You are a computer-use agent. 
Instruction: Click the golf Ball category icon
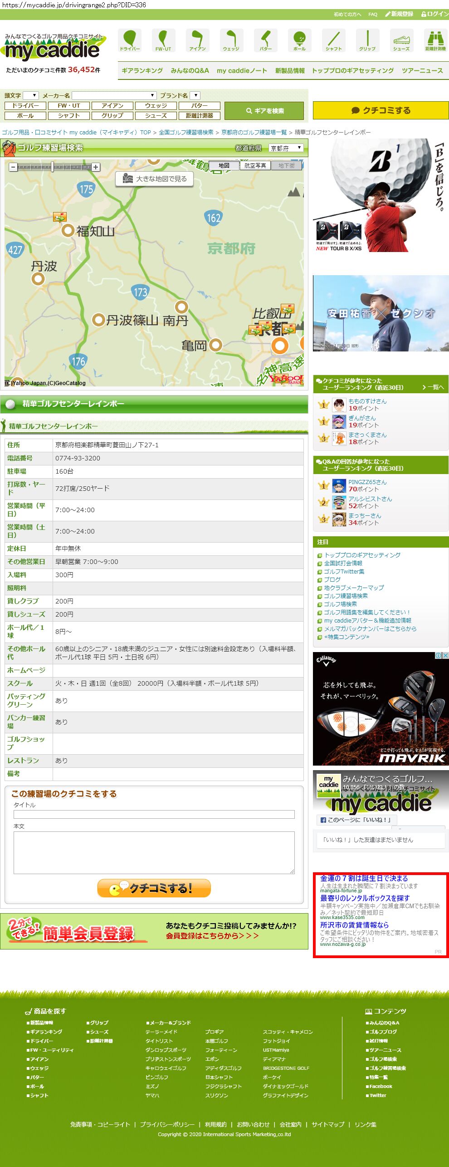point(299,40)
